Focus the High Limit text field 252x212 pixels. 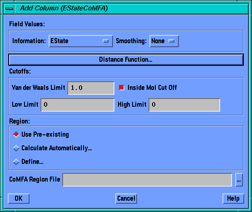(184, 105)
